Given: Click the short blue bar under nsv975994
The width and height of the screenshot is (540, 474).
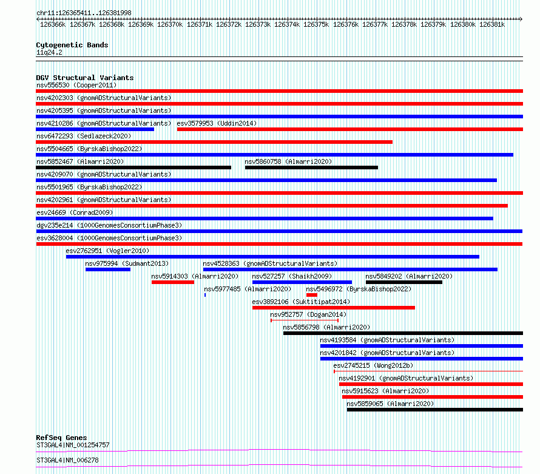Looking at the screenshot, I should [108, 269].
